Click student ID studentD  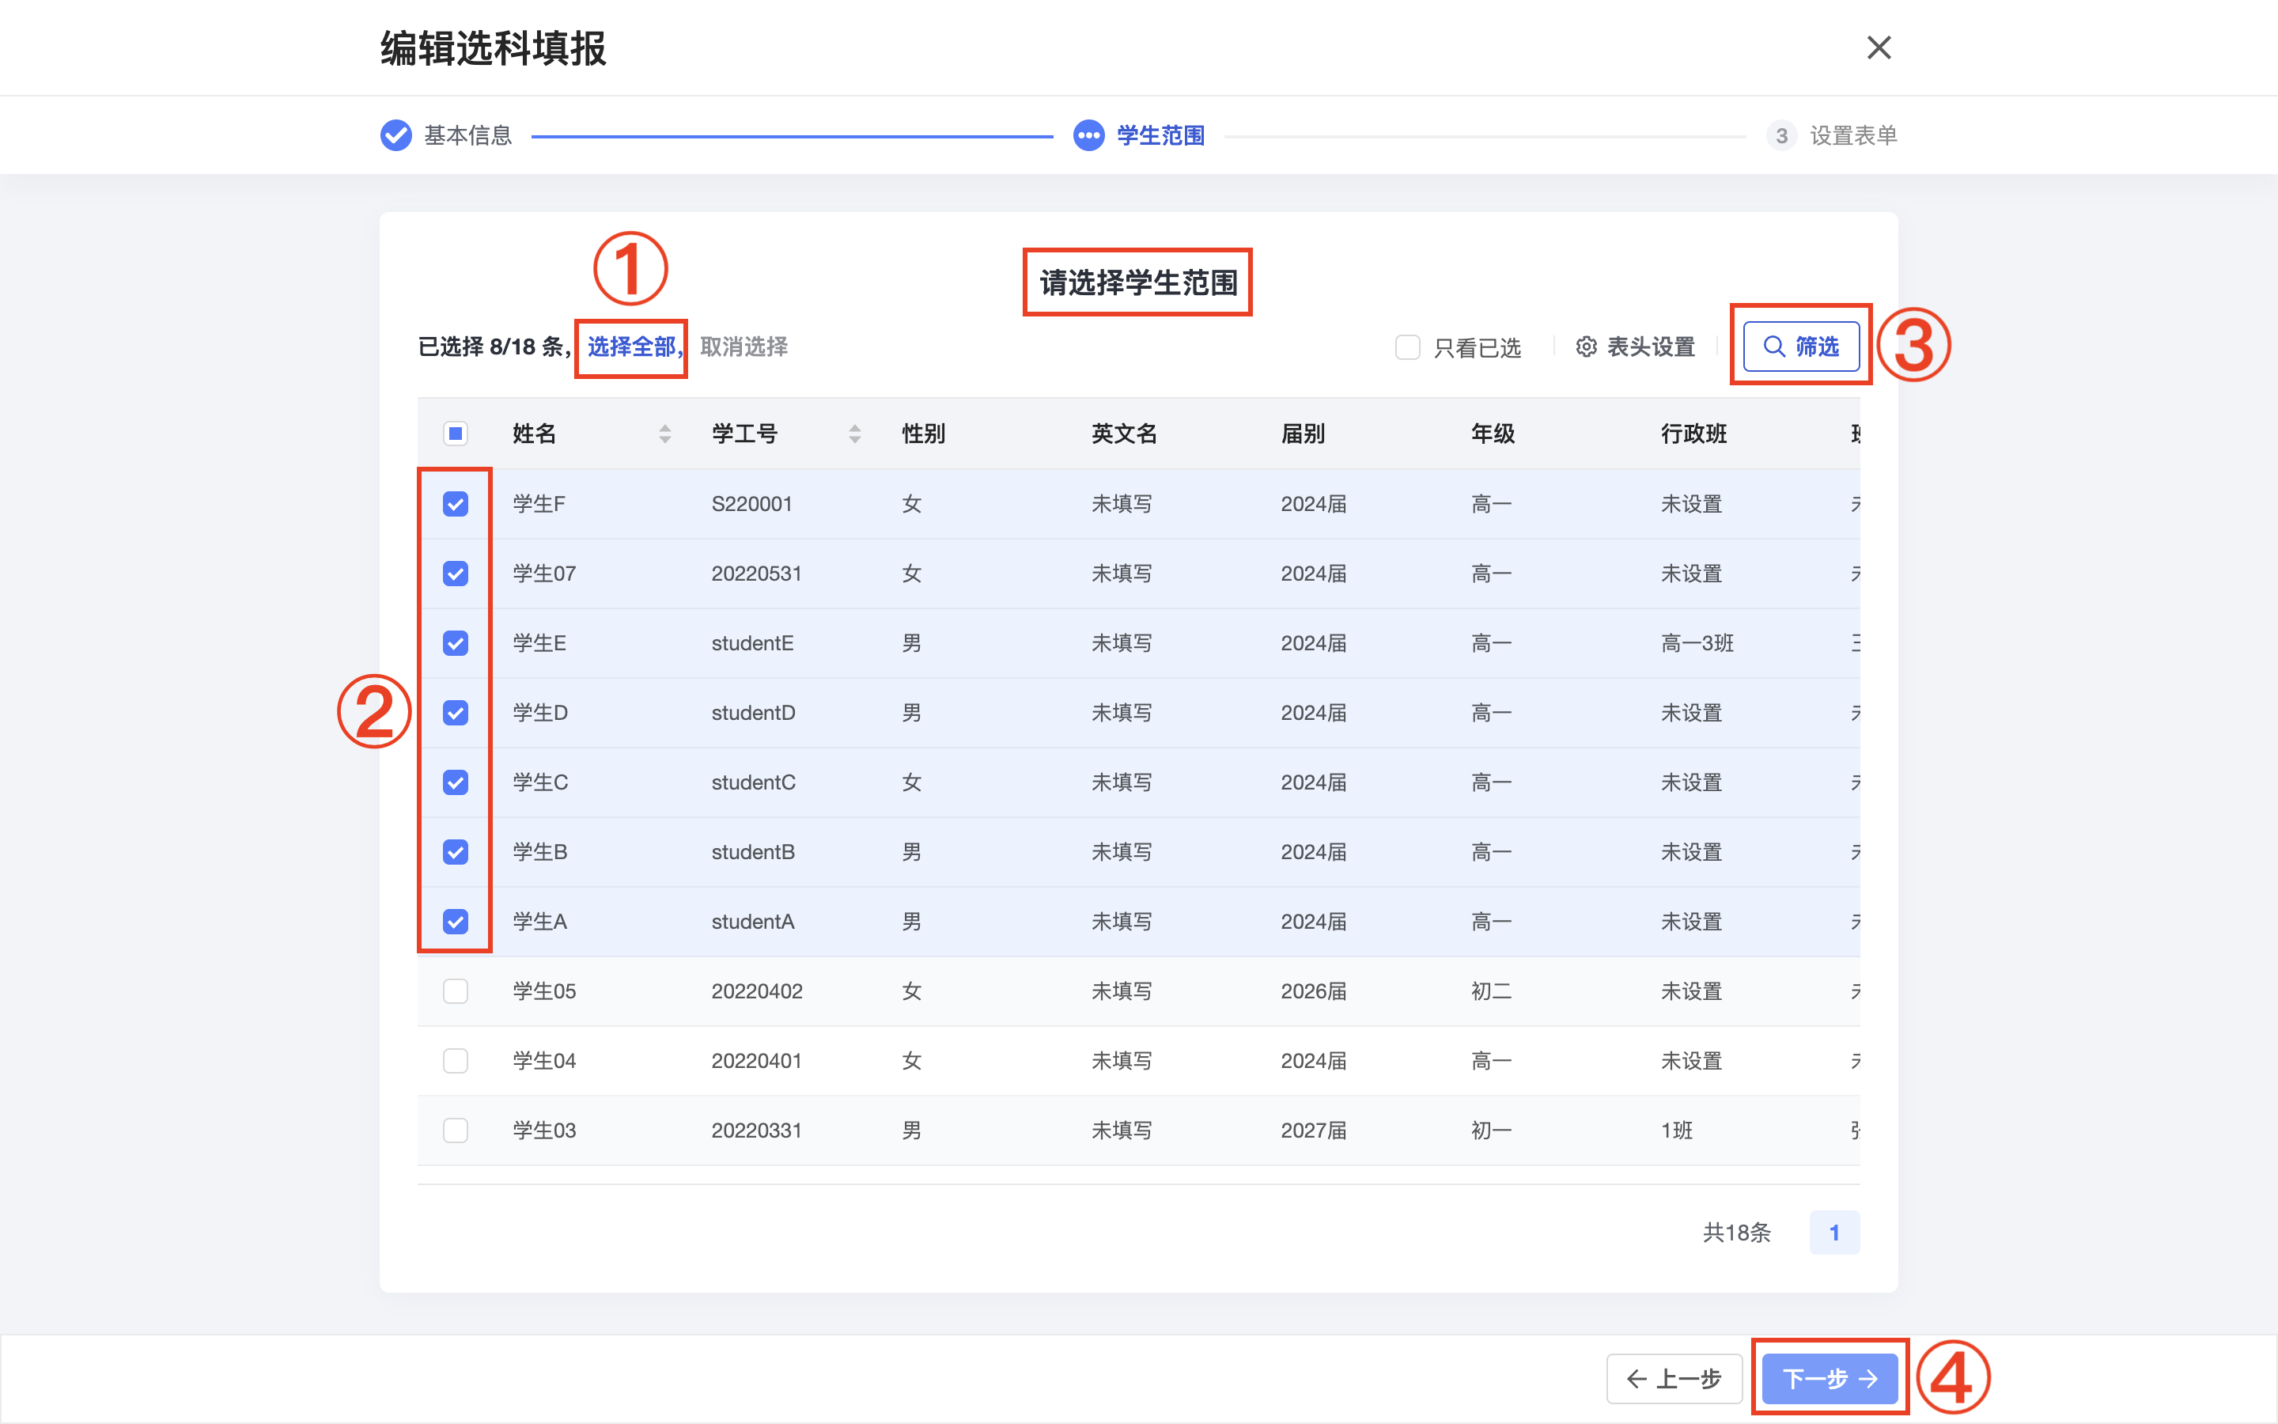click(x=753, y=713)
